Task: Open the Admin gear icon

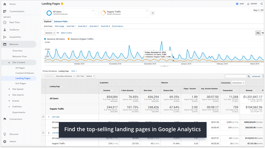Action: click(5, 141)
